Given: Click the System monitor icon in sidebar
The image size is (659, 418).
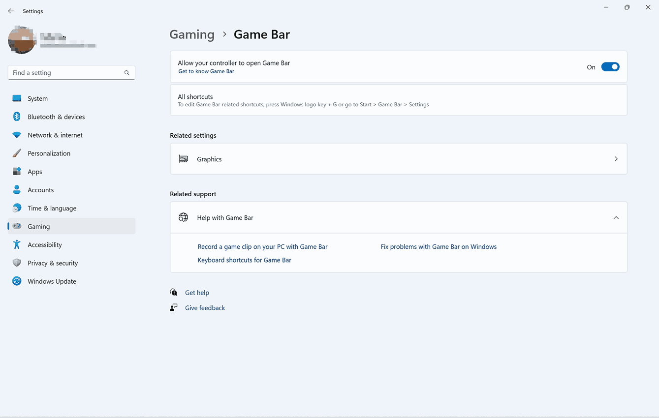Looking at the screenshot, I should pos(17,98).
